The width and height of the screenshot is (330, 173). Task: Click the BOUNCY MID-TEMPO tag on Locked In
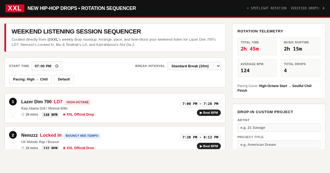pyautogui.click(x=82, y=136)
